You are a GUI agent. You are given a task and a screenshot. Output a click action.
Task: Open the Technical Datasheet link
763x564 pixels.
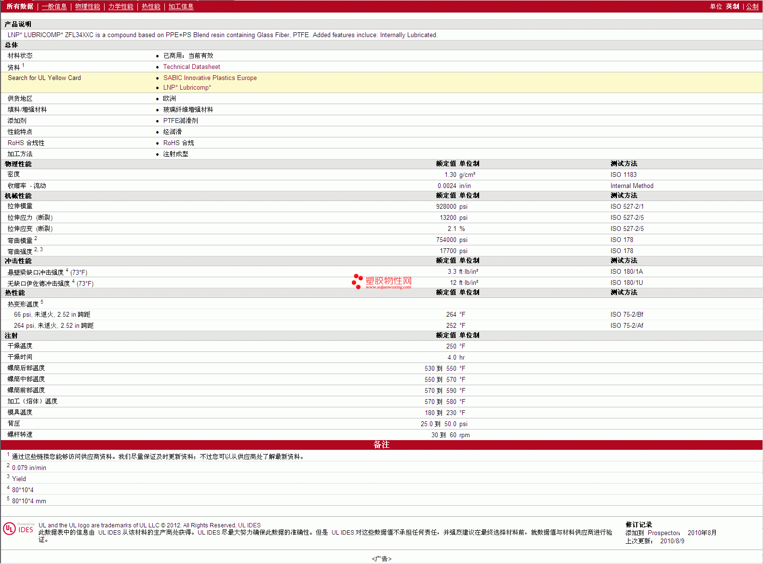tap(191, 67)
